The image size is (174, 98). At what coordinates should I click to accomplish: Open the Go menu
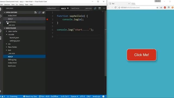(17, 5)
